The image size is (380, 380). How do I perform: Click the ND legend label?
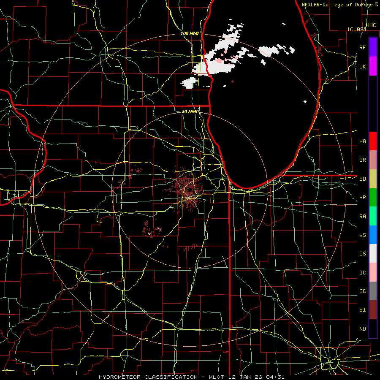[363, 329]
